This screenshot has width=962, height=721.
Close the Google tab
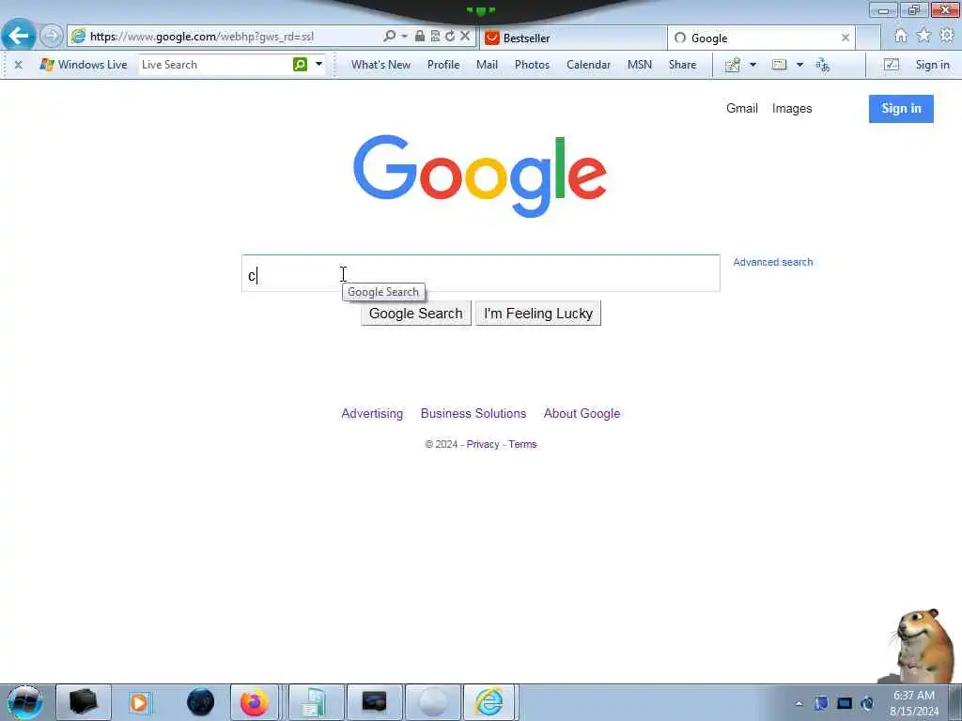tap(846, 38)
